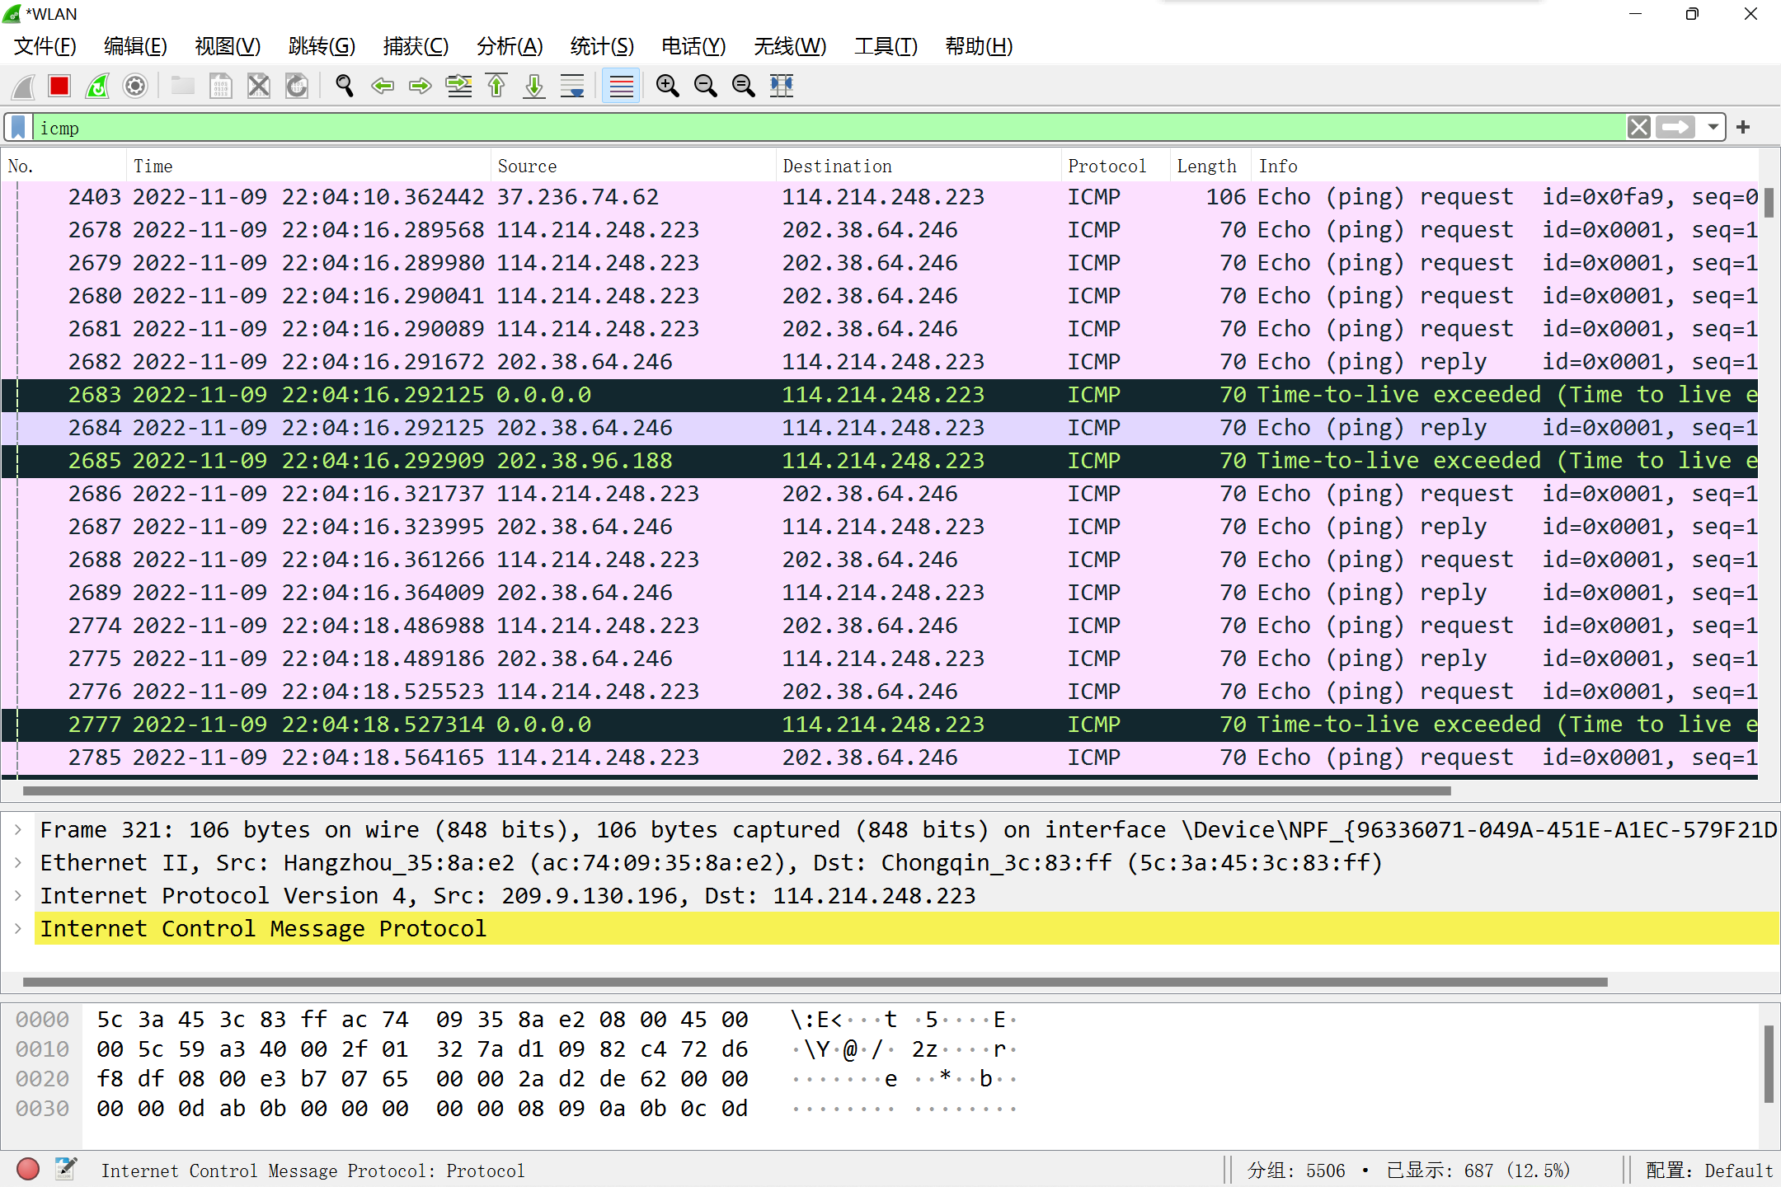Expand the Internet Control Message Protocol tree
This screenshot has width=1781, height=1187.
point(18,928)
